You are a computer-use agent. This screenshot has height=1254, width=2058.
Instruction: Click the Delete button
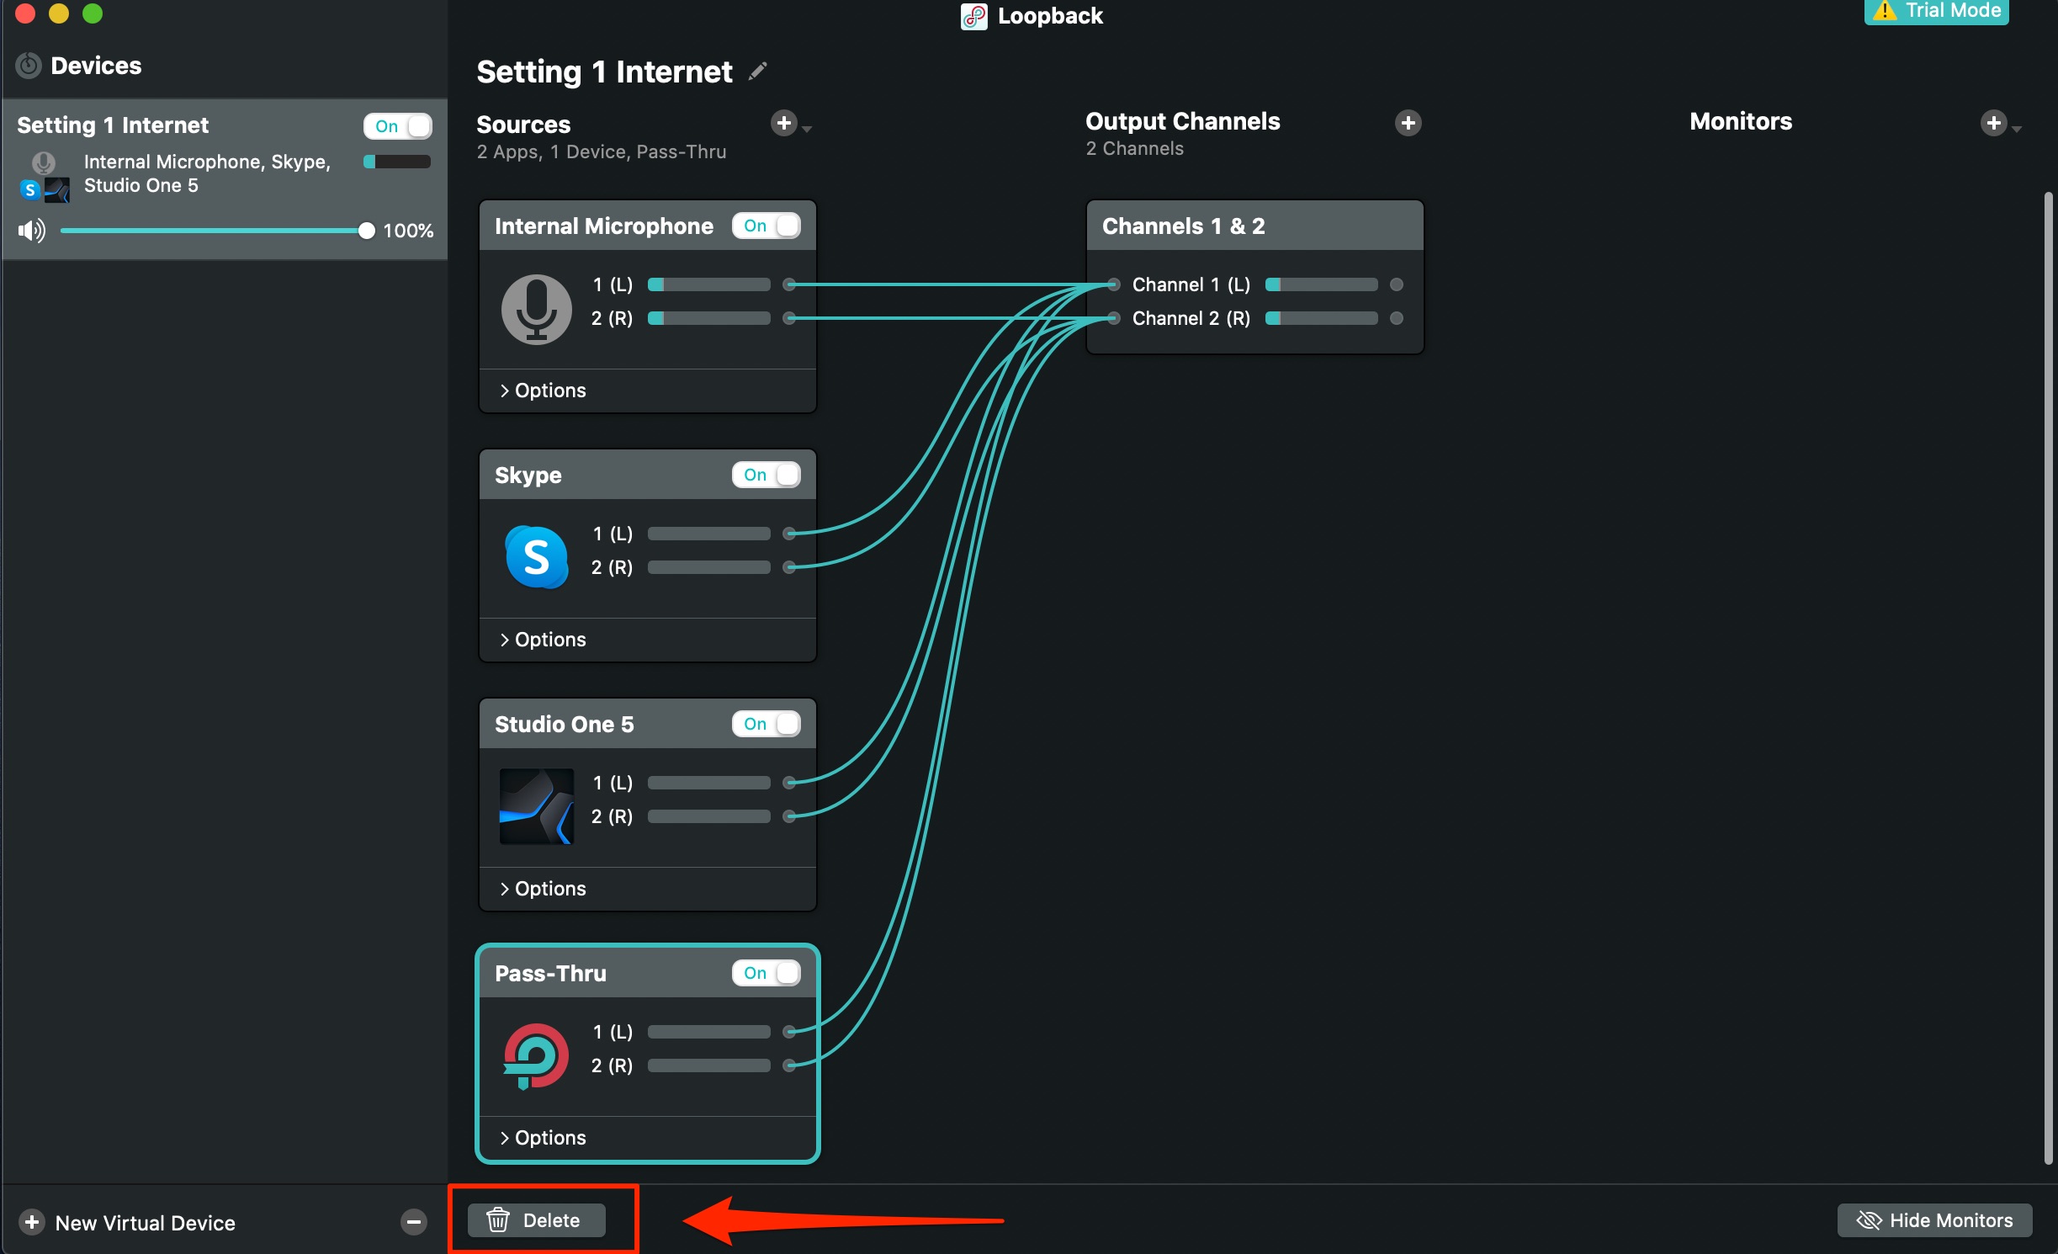tap(536, 1220)
